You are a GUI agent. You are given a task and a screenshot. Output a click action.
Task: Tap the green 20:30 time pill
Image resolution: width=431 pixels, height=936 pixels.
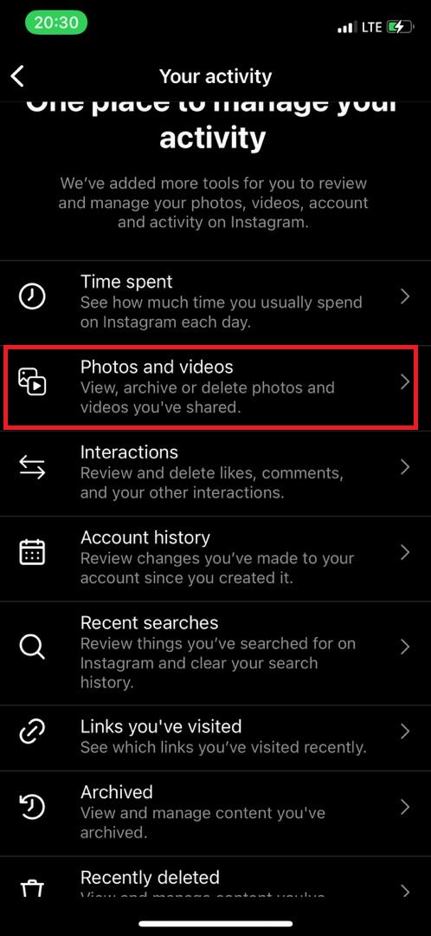click(x=56, y=23)
